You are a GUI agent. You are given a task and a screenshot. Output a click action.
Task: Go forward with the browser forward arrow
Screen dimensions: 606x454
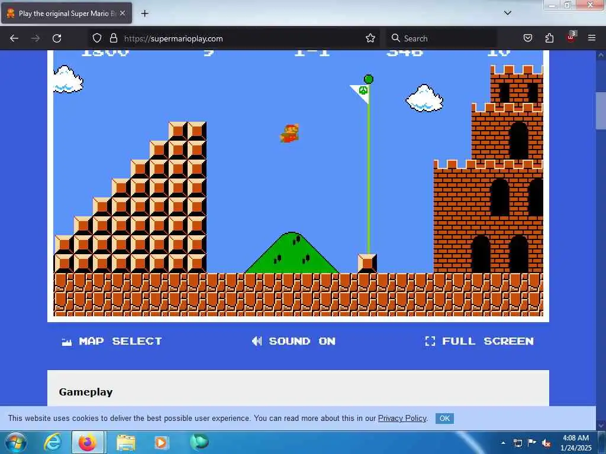coord(35,38)
